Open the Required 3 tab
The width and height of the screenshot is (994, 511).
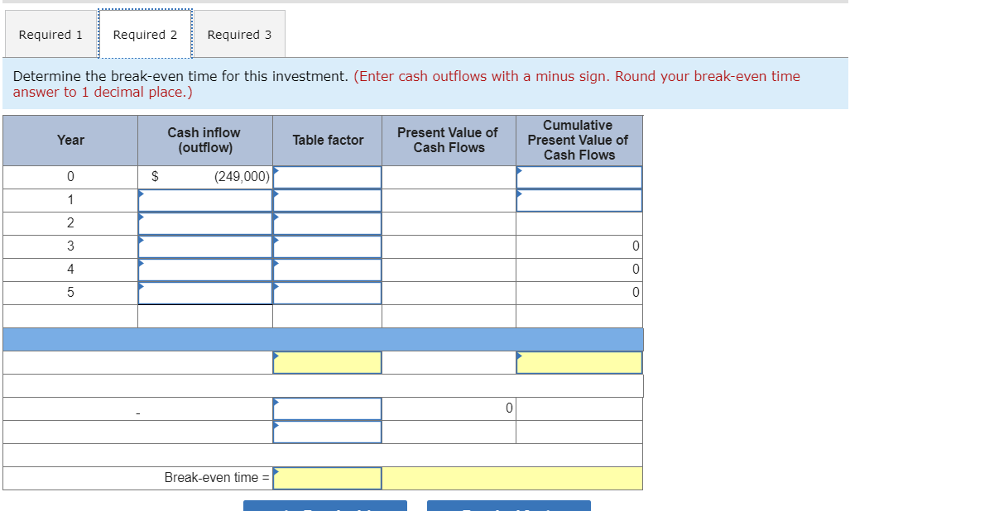click(239, 35)
